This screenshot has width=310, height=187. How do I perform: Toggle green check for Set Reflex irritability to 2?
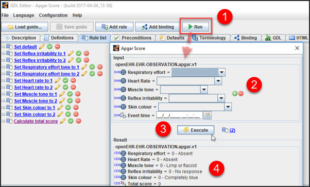78,60
